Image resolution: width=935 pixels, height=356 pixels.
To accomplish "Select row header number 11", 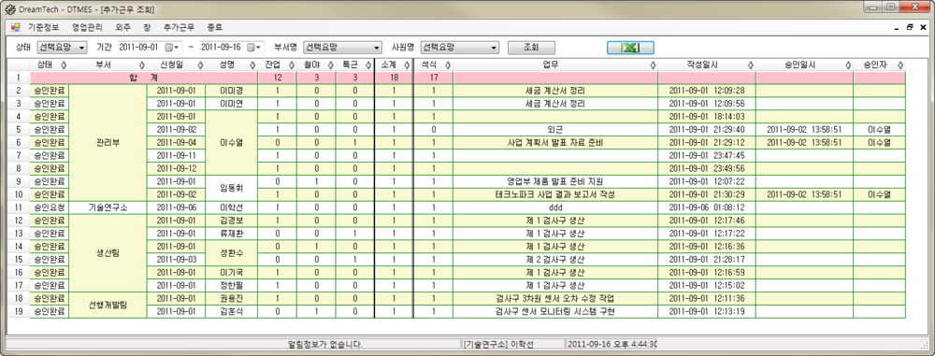I will pos(18,207).
